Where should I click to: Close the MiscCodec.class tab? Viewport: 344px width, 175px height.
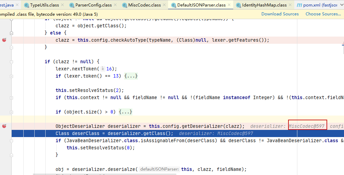[x=164, y=5]
